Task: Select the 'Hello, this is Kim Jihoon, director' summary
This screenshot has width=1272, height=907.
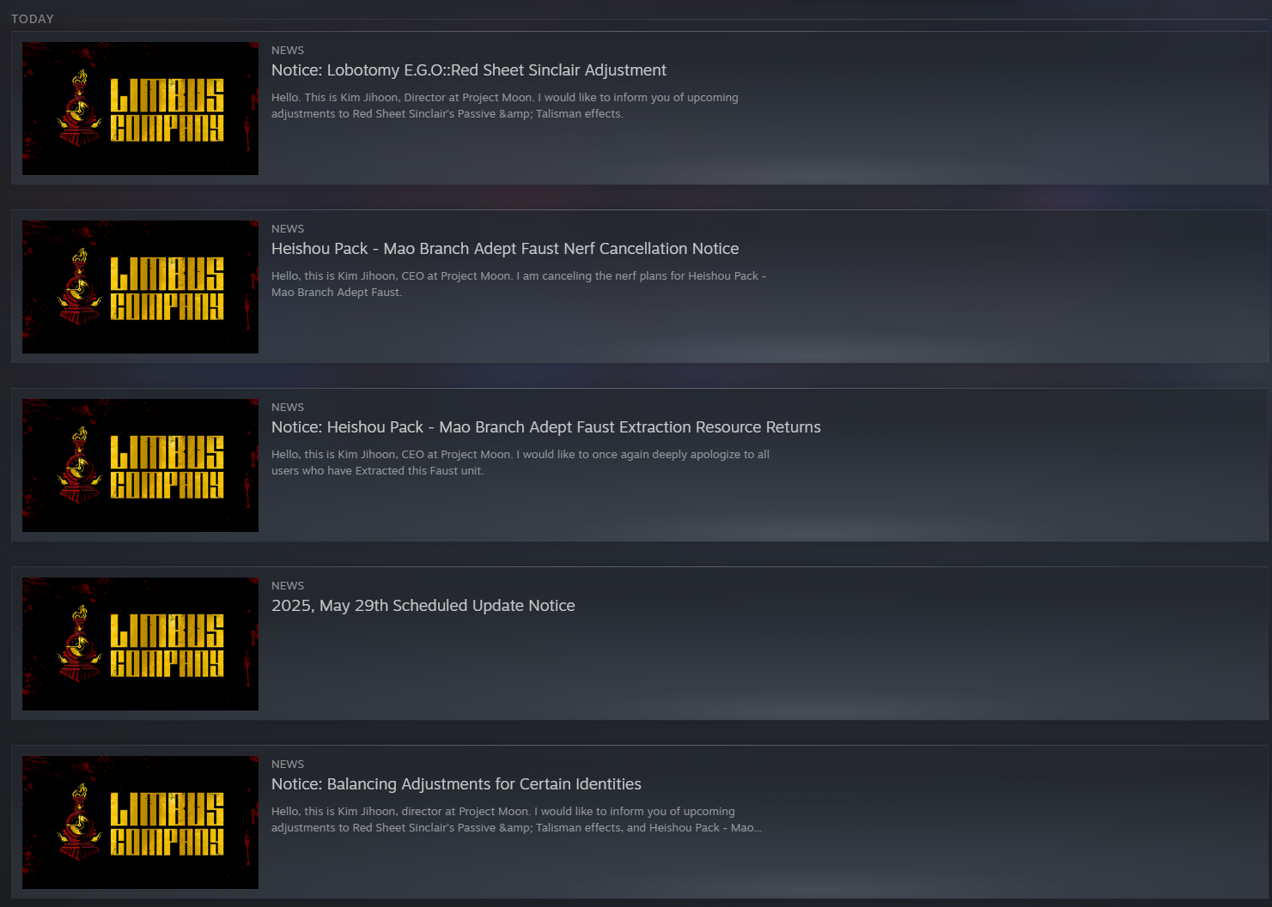Action: [x=516, y=819]
